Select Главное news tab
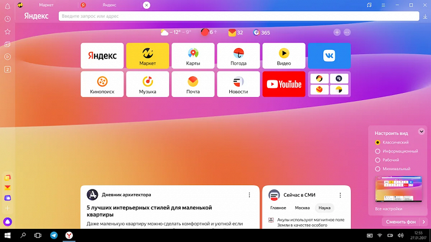 click(278, 208)
